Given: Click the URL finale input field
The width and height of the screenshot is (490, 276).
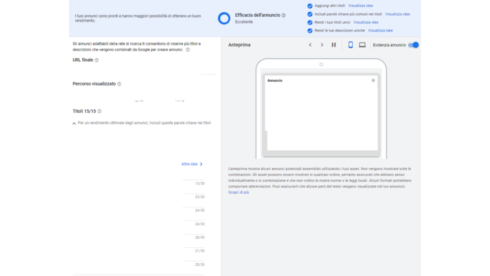Looking at the screenshot, I should click(144, 70).
